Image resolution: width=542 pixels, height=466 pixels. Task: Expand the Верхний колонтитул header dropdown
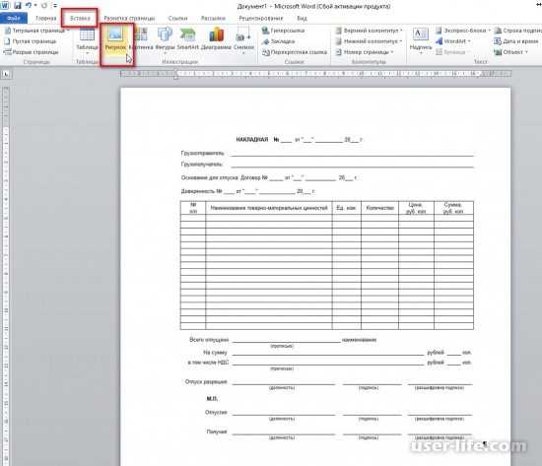[x=370, y=31]
